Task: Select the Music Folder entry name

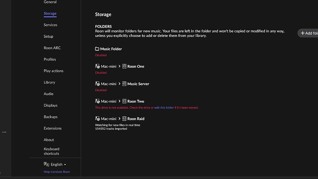Action: pyautogui.click(x=111, y=49)
